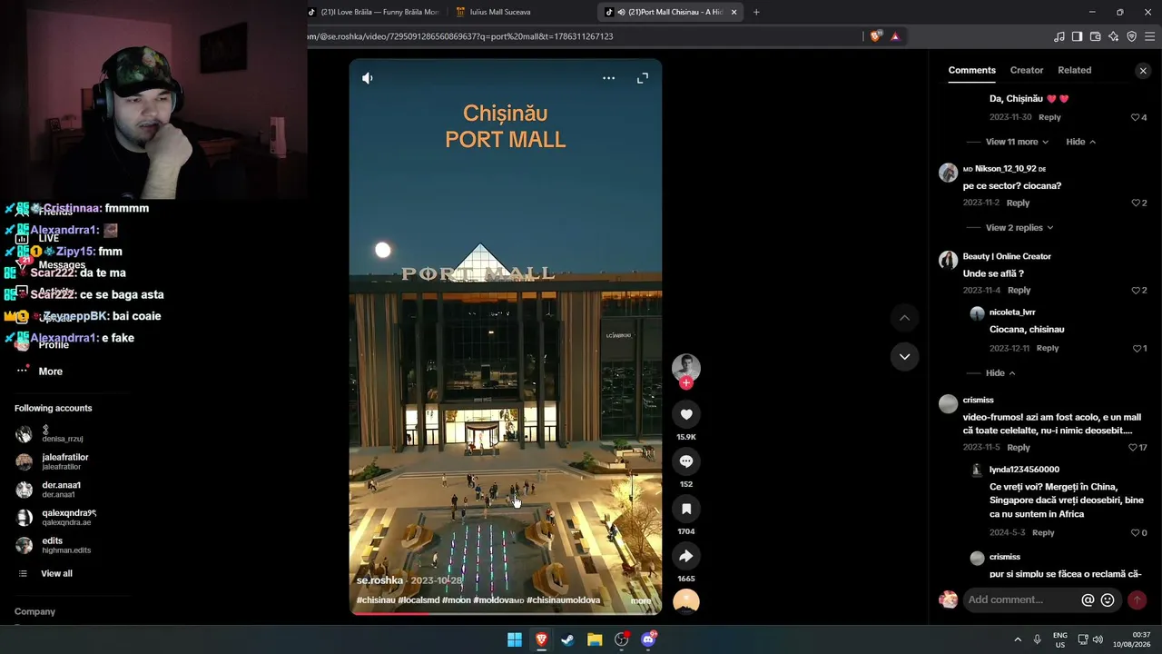Image resolution: width=1162 pixels, height=654 pixels.
Task: Like crismiss's comment with 17 likes
Action: [x=1132, y=447]
